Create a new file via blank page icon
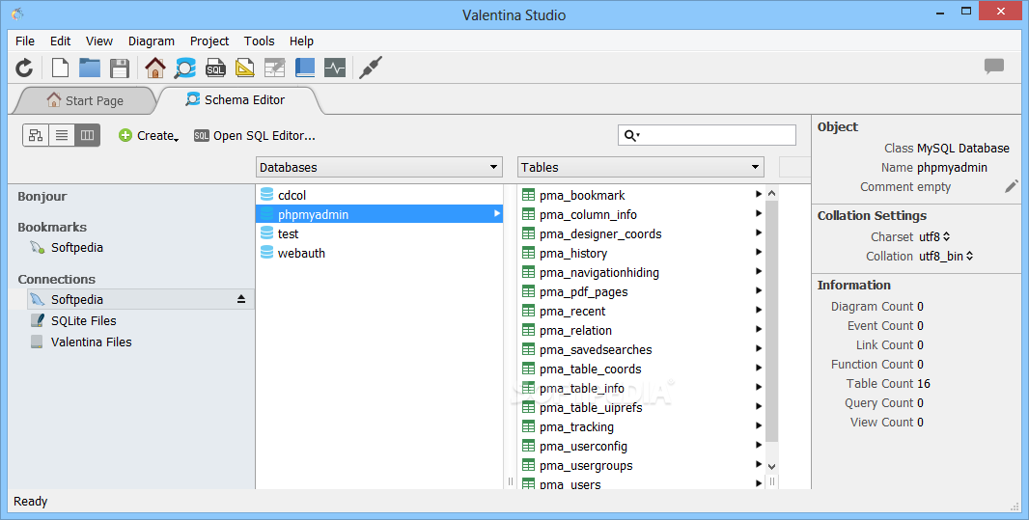The height and width of the screenshot is (520, 1029). pyautogui.click(x=61, y=68)
